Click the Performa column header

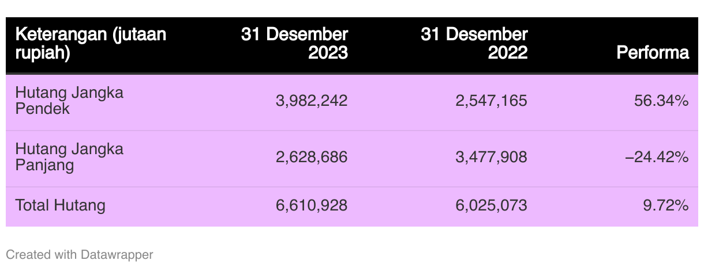653,53
